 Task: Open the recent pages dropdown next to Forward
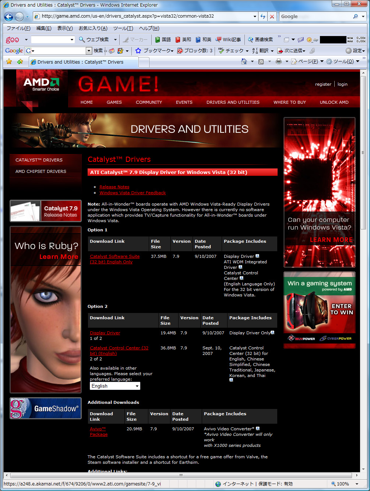coord(27,17)
